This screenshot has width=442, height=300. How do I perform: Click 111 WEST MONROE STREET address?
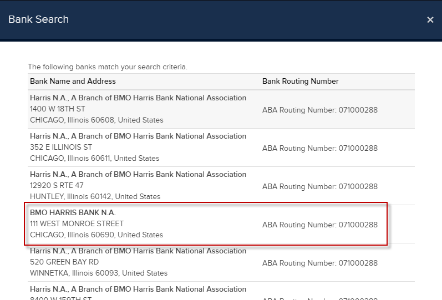click(x=77, y=223)
